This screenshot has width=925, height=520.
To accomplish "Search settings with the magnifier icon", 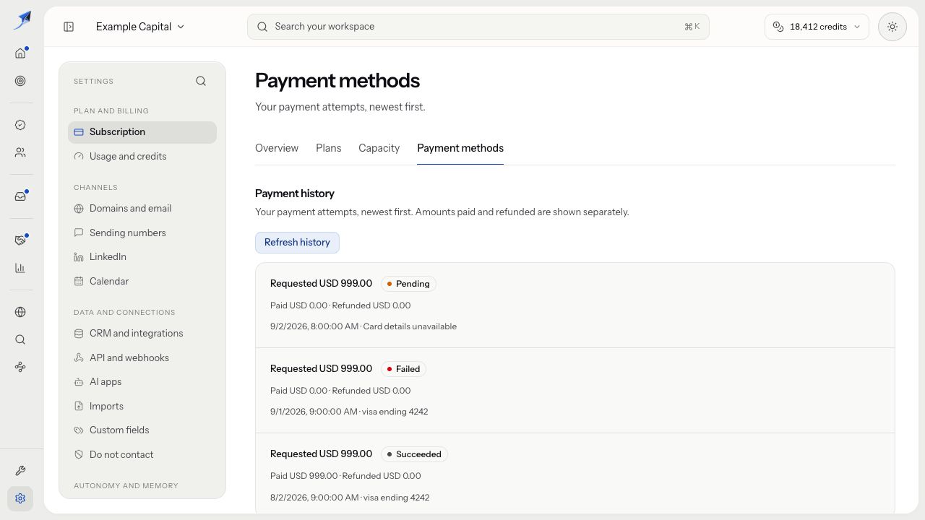I will click(201, 81).
